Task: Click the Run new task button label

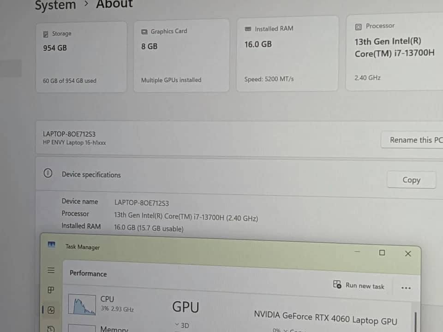Action: (365, 286)
